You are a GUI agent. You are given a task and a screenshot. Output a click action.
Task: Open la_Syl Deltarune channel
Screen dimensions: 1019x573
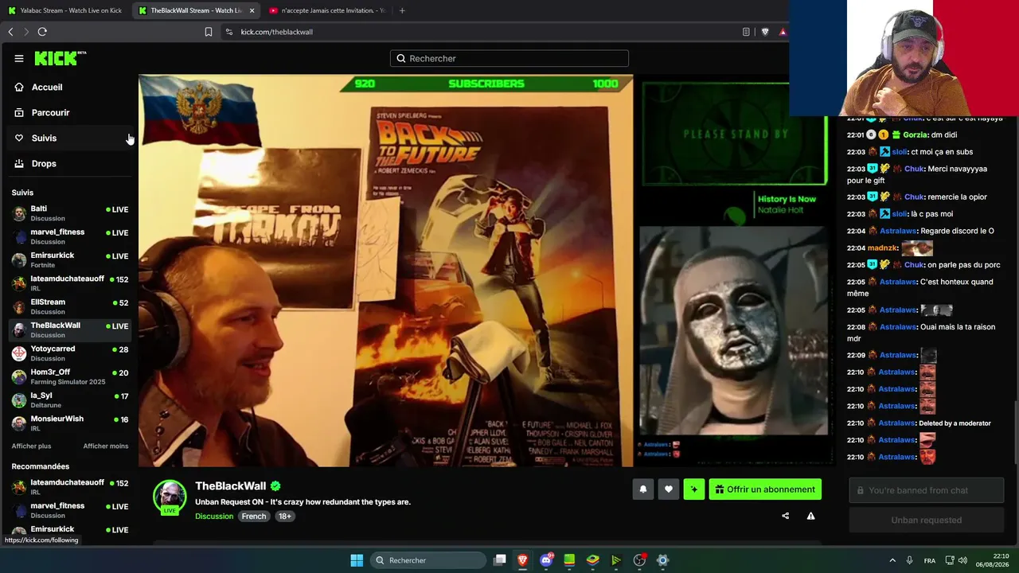70,400
